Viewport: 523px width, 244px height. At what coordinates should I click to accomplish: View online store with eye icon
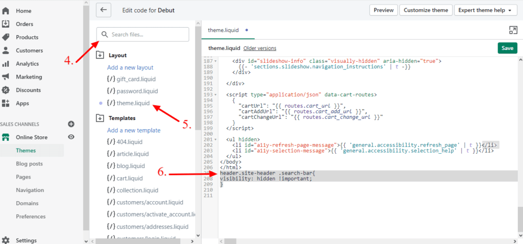click(x=71, y=137)
